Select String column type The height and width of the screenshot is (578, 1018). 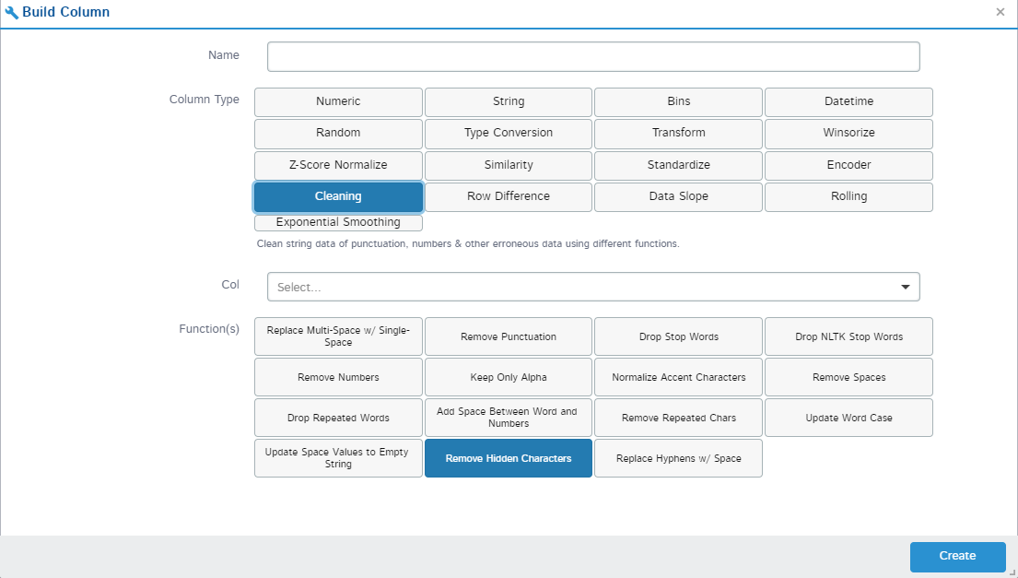pyautogui.click(x=509, y=102)
